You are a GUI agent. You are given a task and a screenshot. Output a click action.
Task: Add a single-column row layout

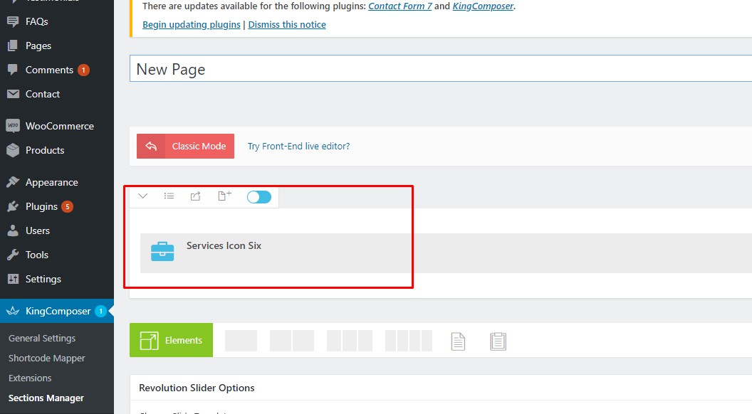pos(241,341)
